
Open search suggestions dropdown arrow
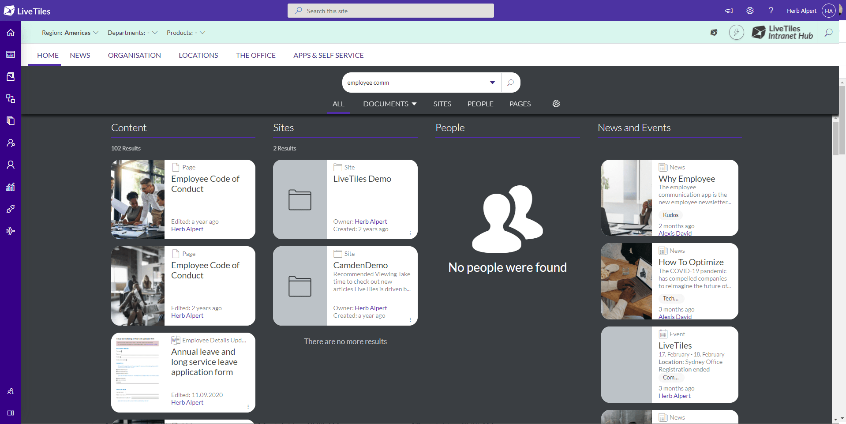tap(492, 83)
